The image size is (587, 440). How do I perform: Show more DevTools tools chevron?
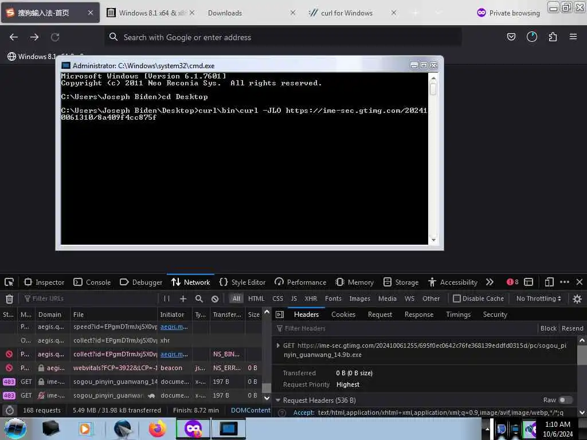(x=490, y=282)
